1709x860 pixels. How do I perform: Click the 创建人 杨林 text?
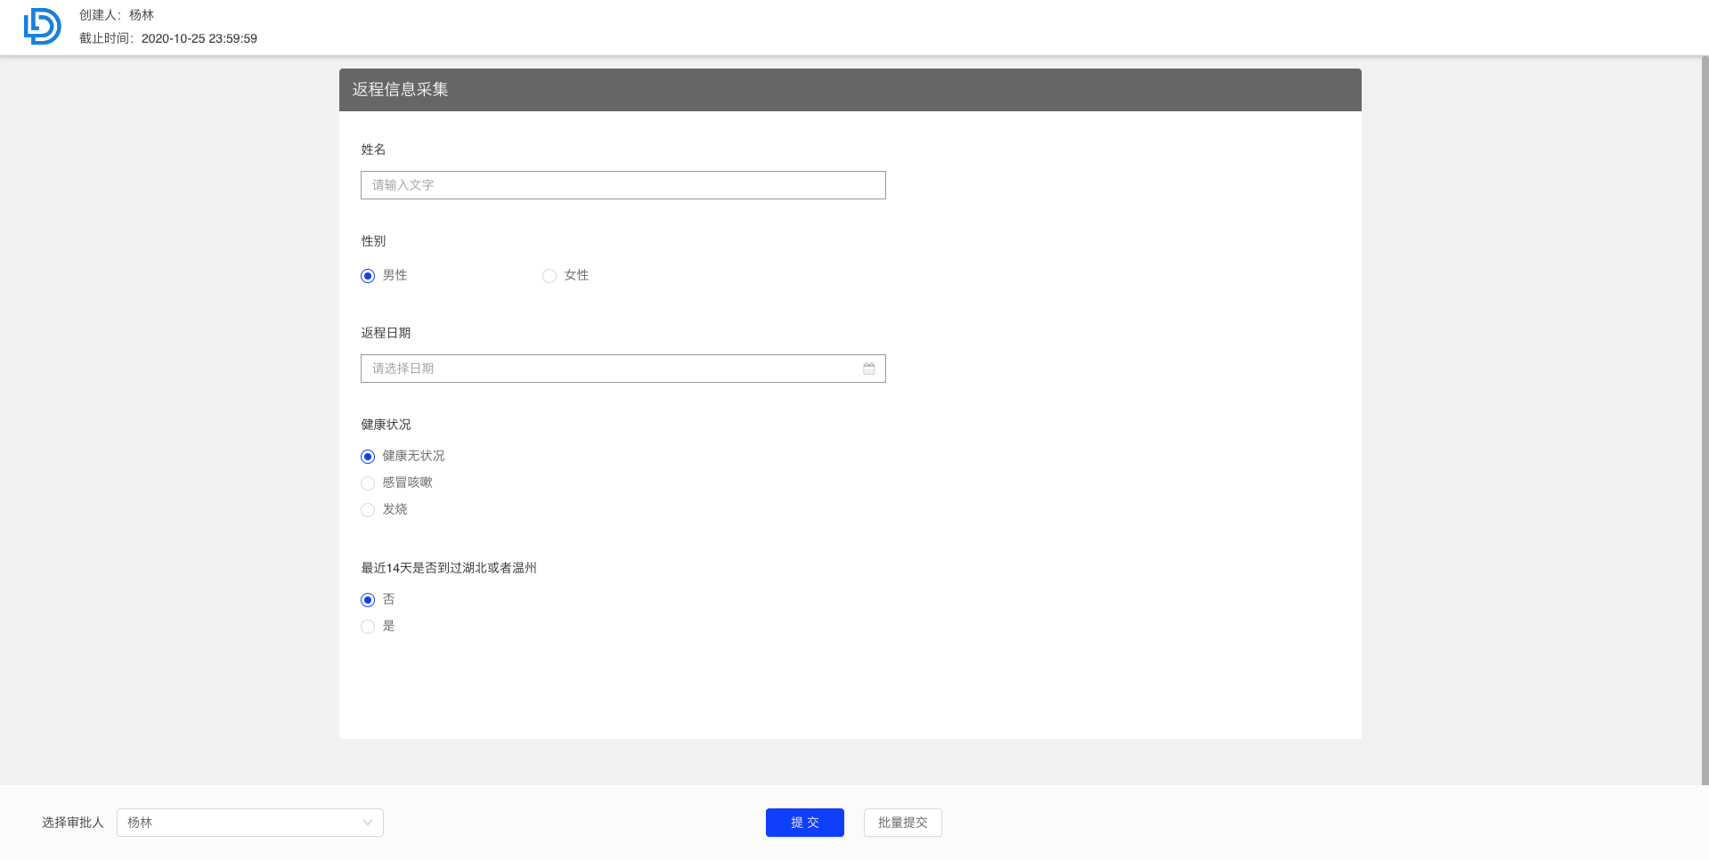pos(117,15)
